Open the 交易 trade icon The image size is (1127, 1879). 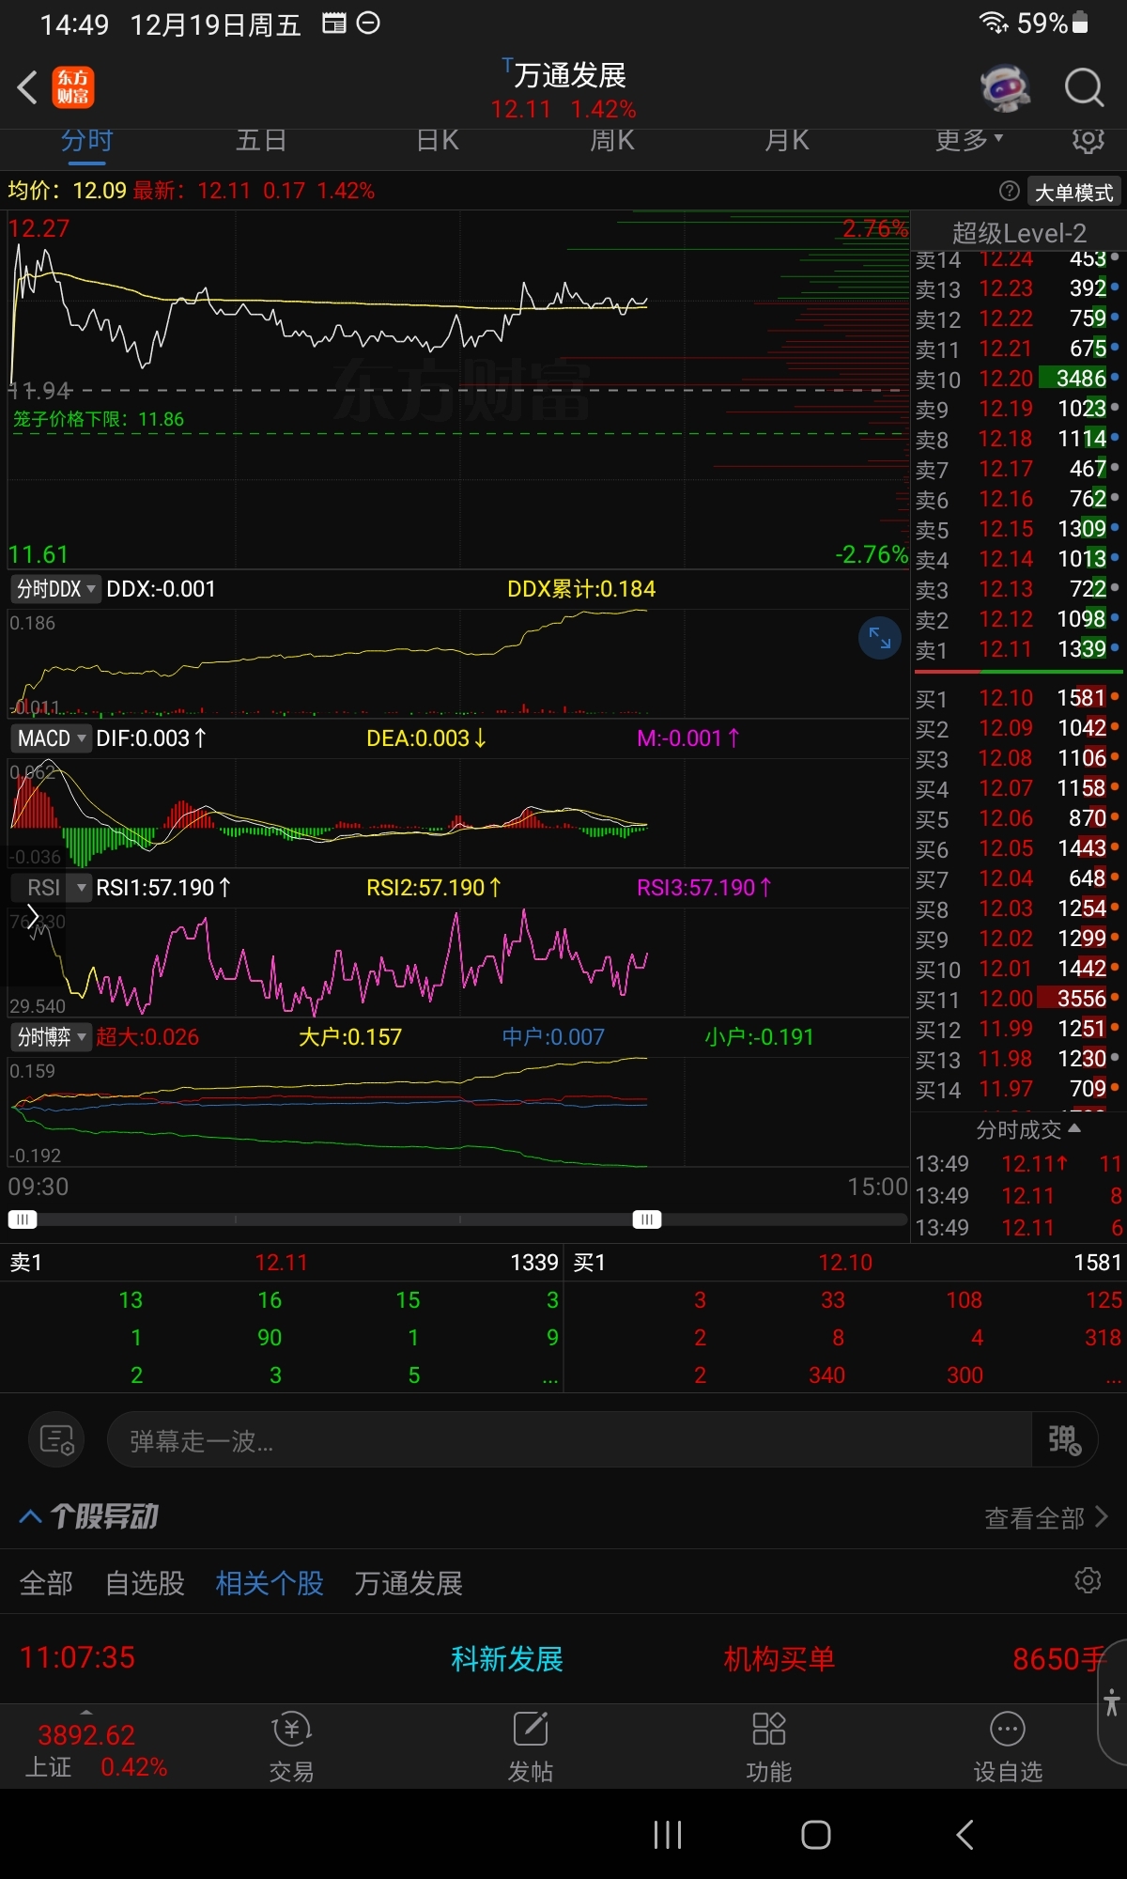[x=291, y=1746]
